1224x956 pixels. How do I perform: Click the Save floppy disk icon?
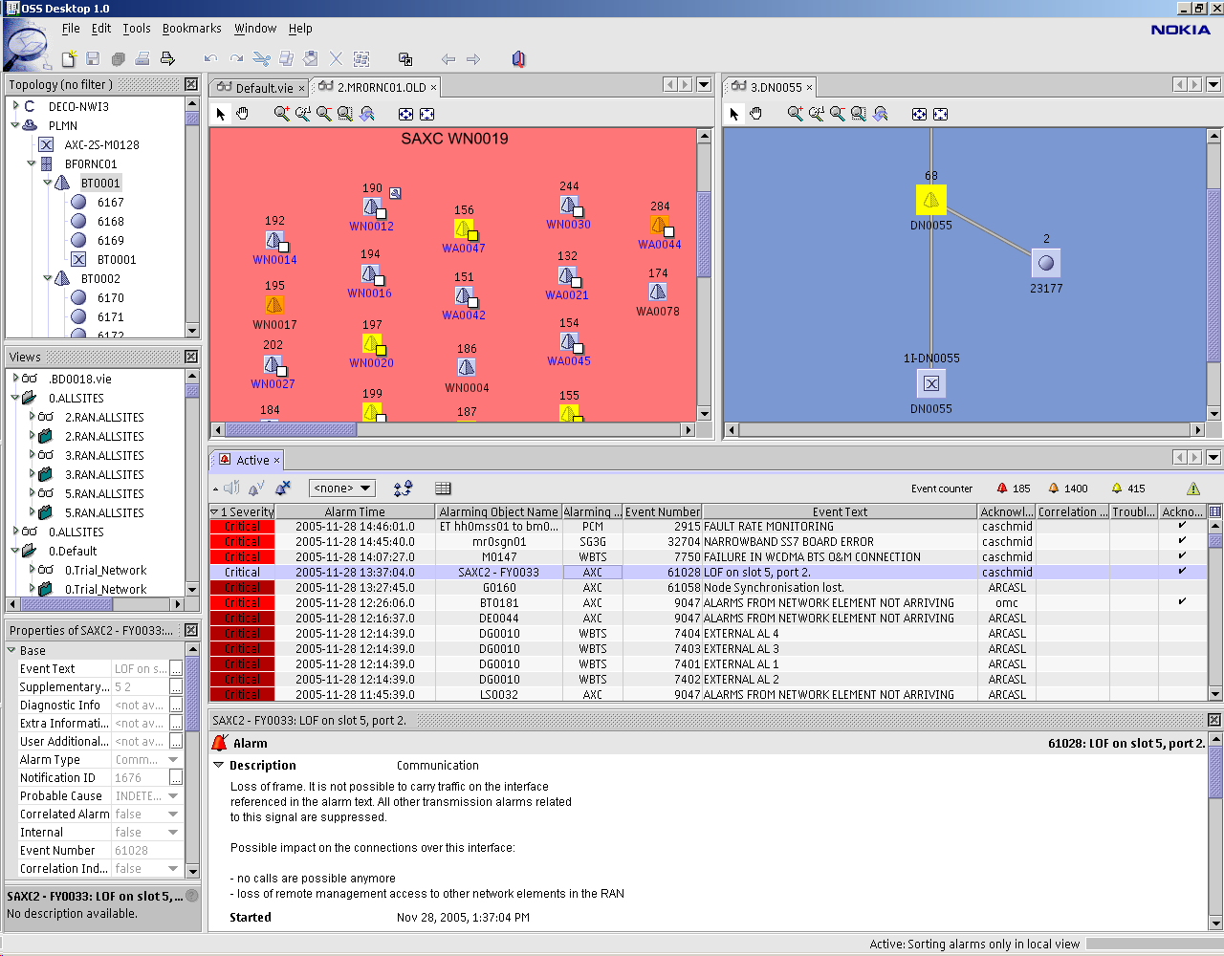[x=93, y=59]
